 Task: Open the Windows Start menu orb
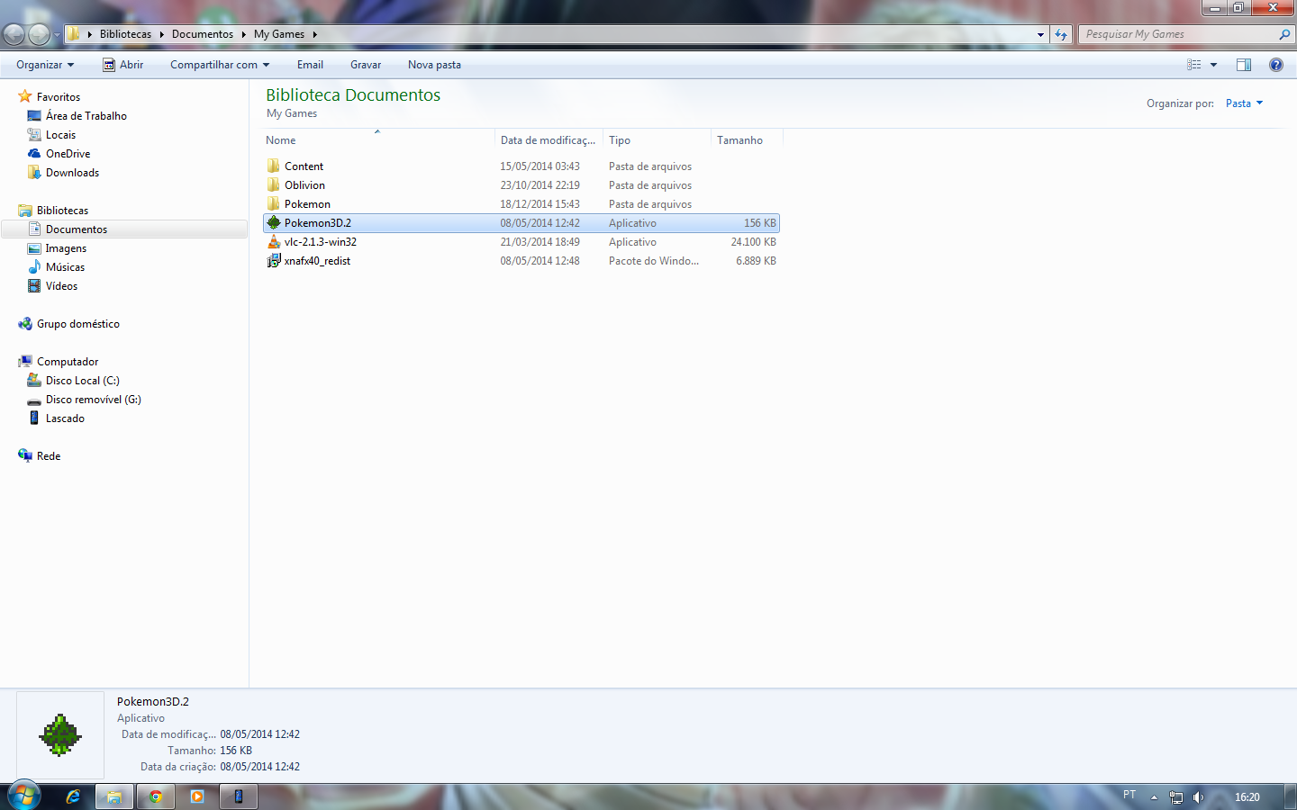click(x=24, y=796)
